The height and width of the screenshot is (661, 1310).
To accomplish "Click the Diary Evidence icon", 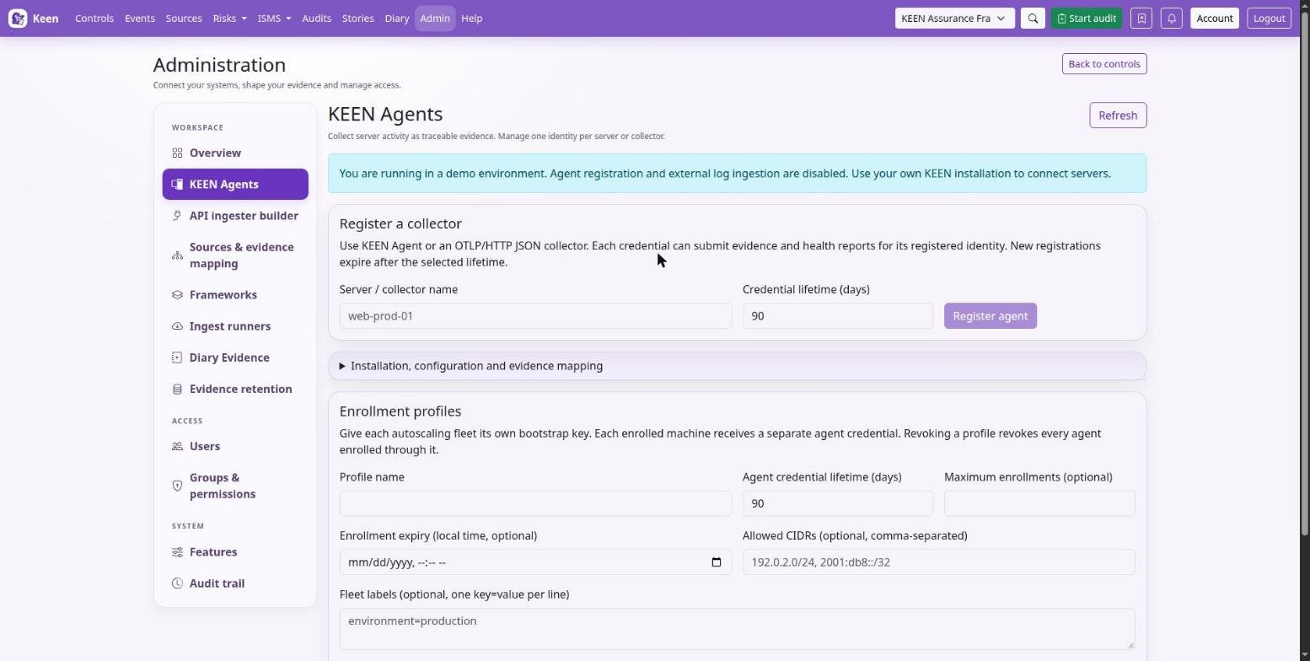I will 177,357.
